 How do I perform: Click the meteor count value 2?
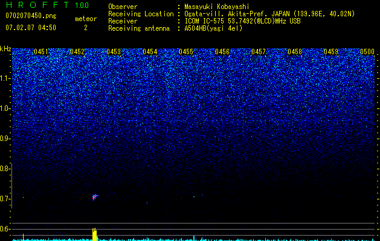click(x=86, y=28)
